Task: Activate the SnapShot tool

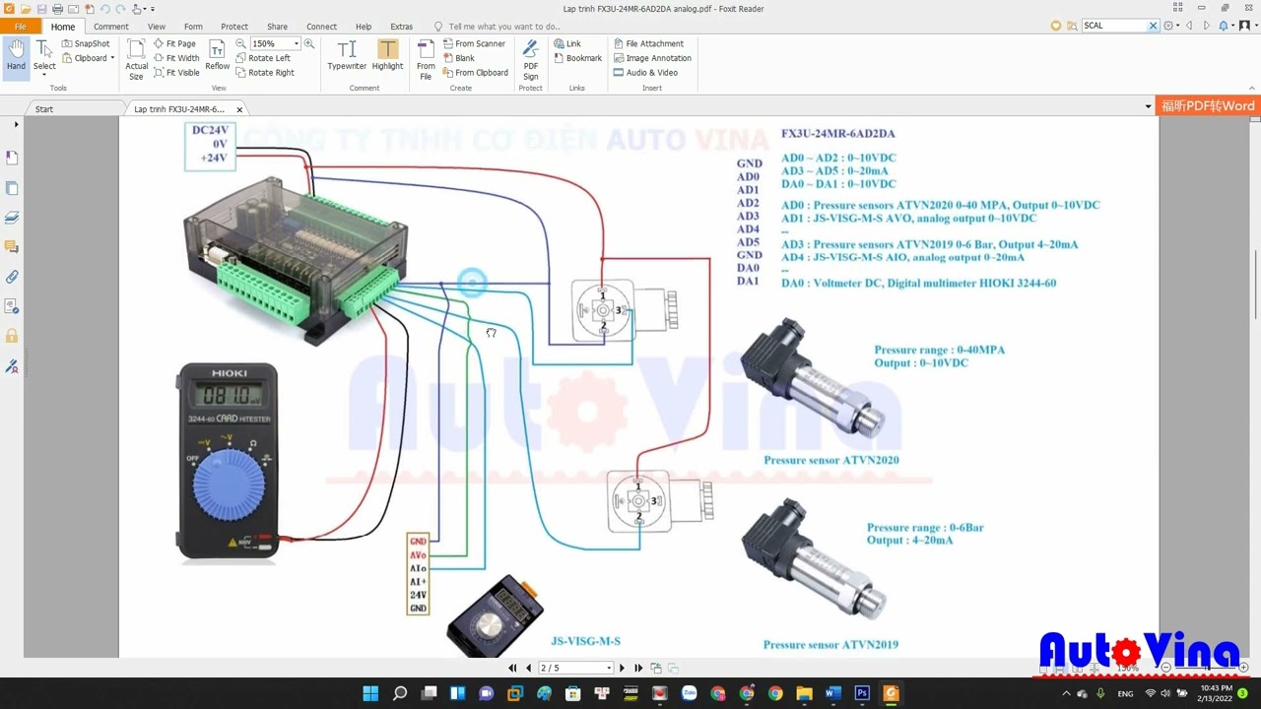Action: click(x=86, y=43)
